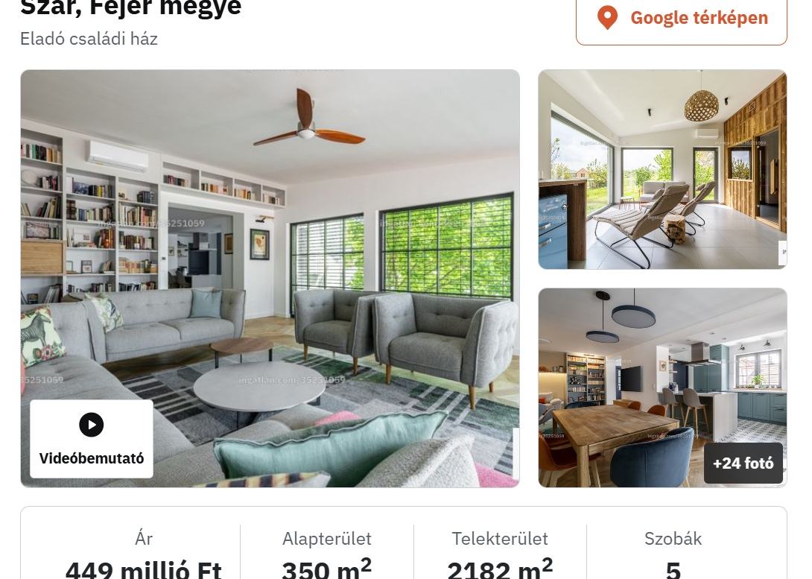
Task: Click the Ár label
Action: point(144,539)
